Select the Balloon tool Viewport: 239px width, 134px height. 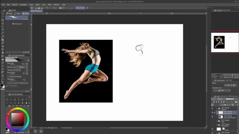(x=3, y=79)
